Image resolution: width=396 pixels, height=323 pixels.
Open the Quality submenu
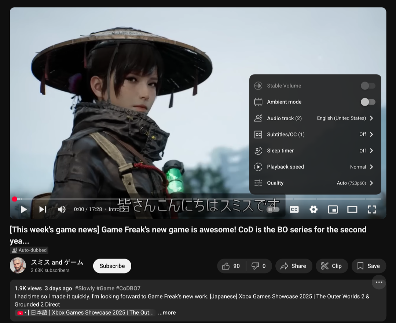(315, 183)
